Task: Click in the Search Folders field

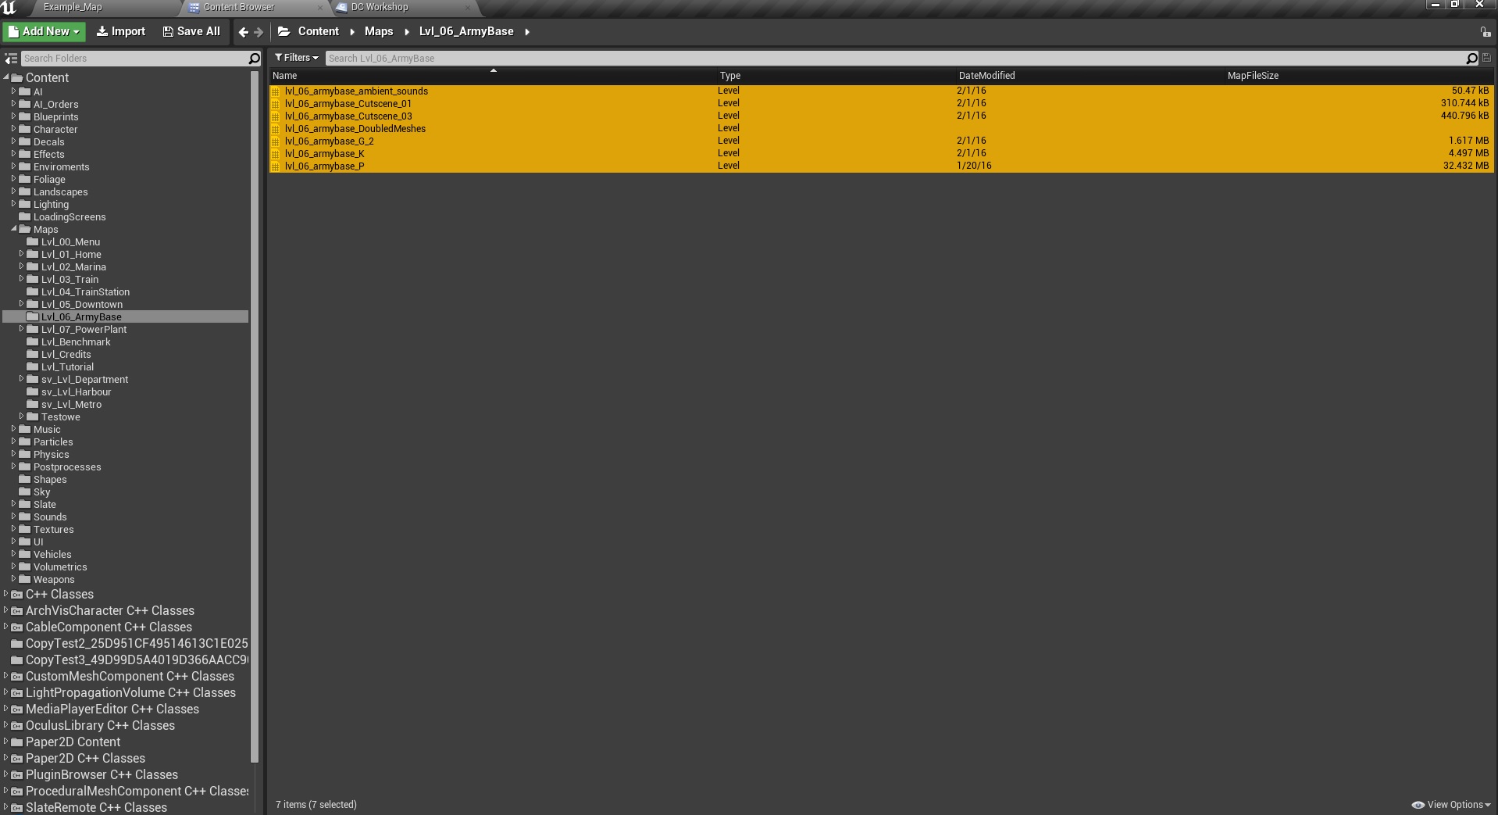Action: point(134,59)
